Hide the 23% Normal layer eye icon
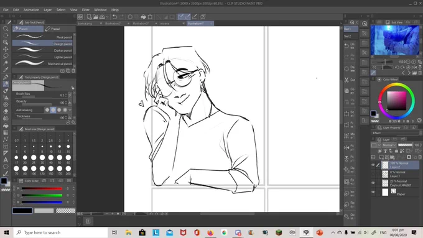 click(373, 183)
